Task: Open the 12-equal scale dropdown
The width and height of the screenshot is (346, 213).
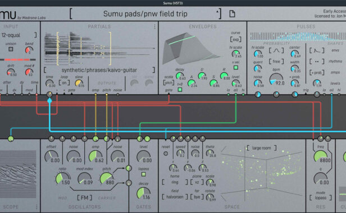Action: (19, 35)
